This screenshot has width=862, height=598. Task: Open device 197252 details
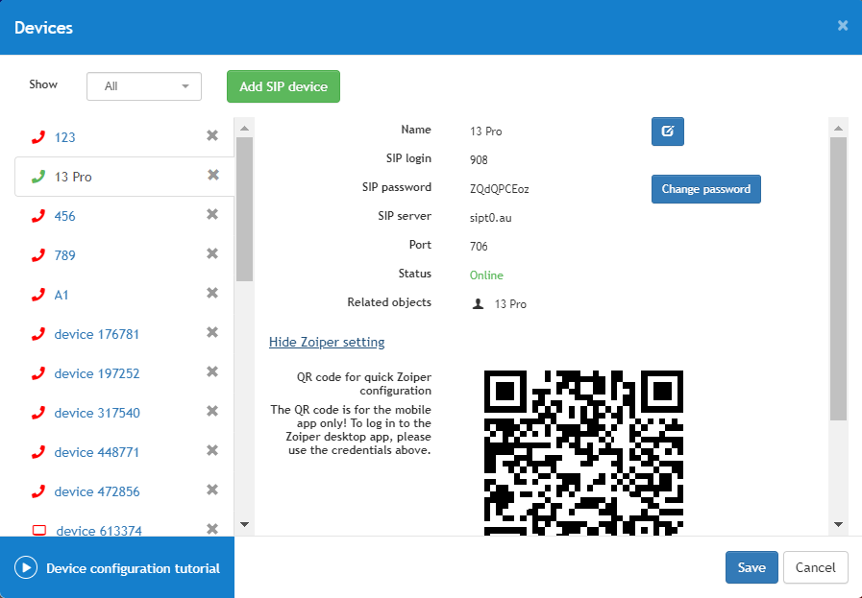tap(97, 373)
